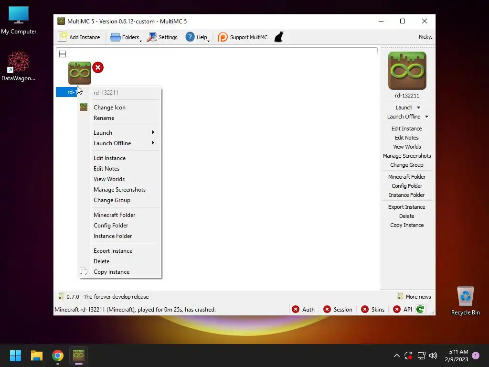Click Edit Notes in right sidebar
This screenshot has height=367, width=489.
[x=407, y=138]
